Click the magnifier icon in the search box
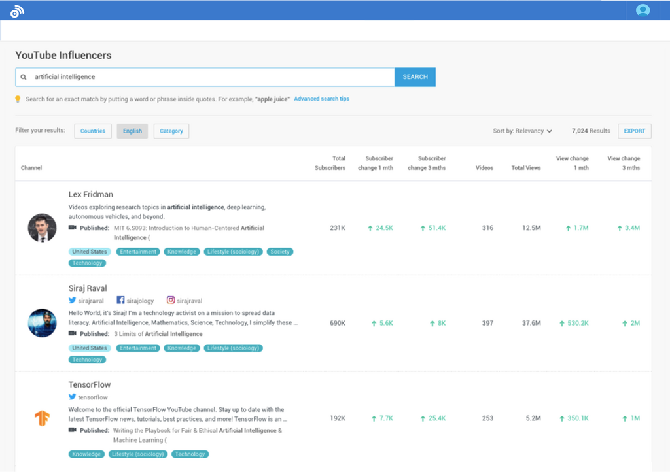This screenshot has width=670, height=472. (24, 77)
